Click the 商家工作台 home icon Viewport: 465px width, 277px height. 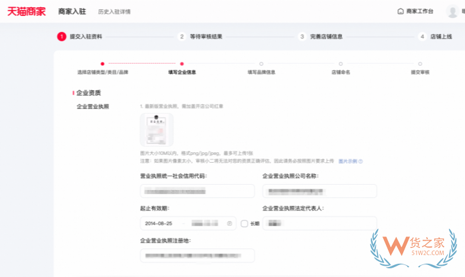pos(401,11)
